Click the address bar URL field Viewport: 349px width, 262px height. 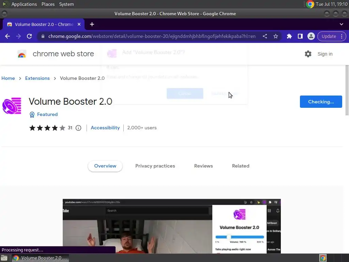tap(152, 36)
